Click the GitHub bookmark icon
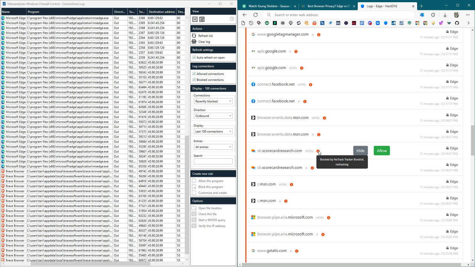 [x=457, y=23]
